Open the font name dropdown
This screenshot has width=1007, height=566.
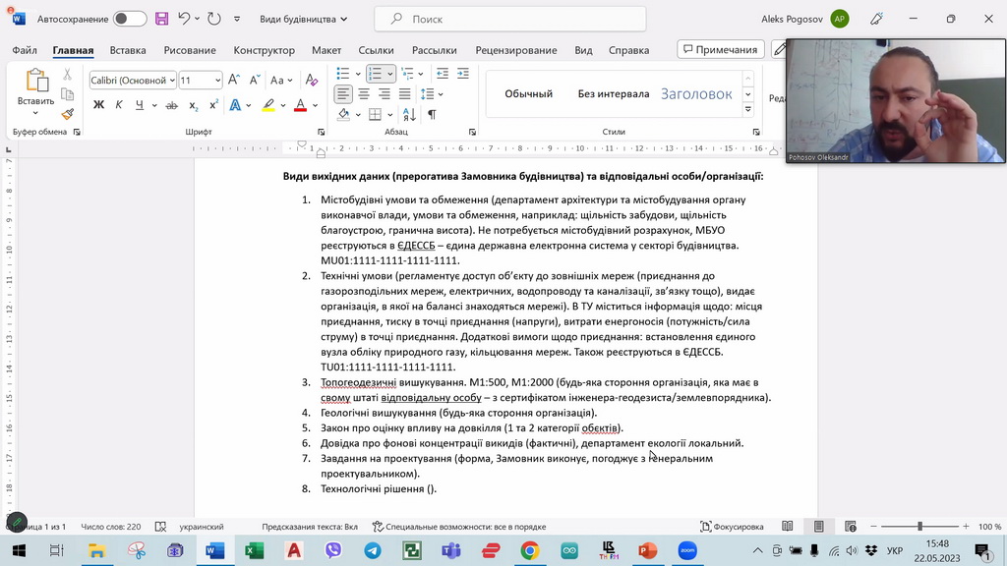[x=172, y=81]
